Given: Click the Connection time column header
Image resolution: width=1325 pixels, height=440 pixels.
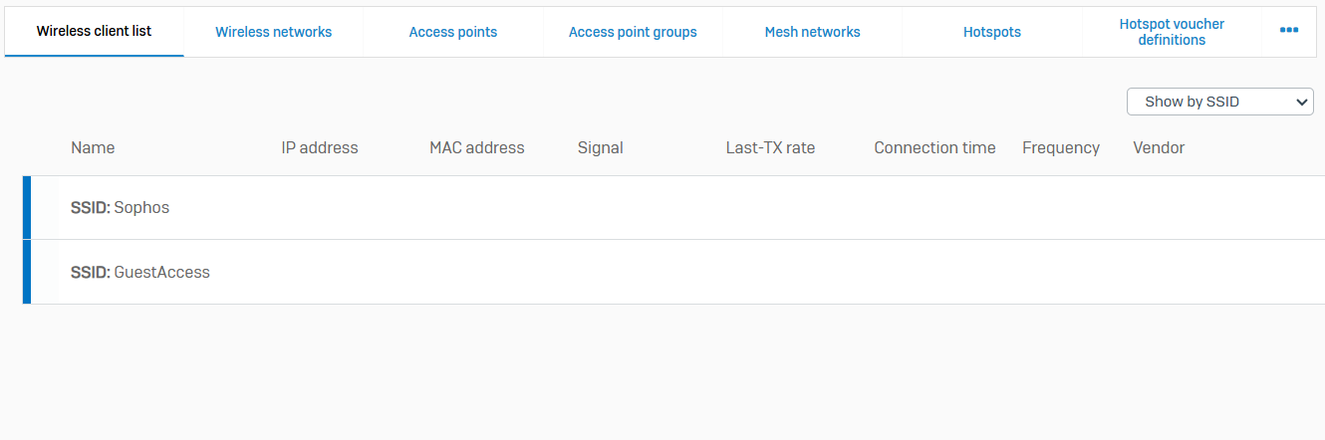Looking at the screenshot, I should coord(934,147).
